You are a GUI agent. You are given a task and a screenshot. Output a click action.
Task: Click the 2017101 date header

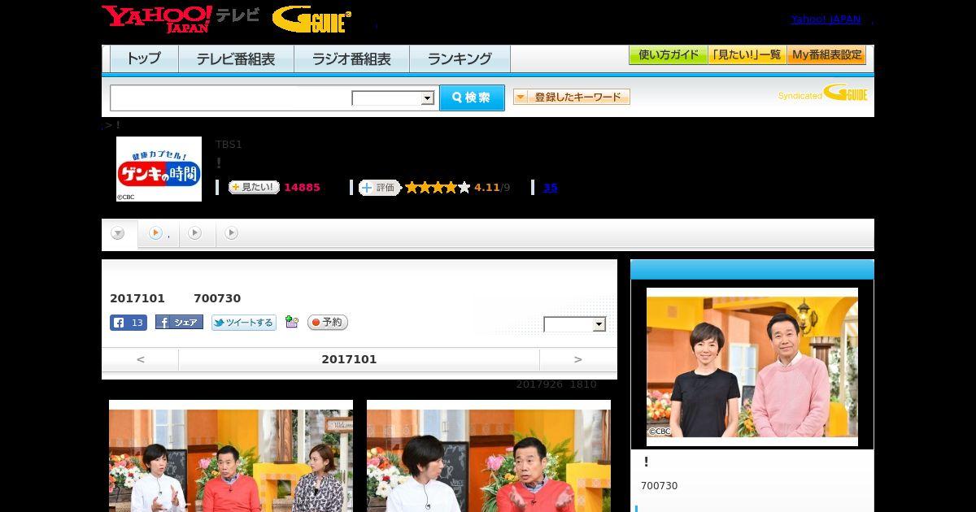[x=349, y=359]
